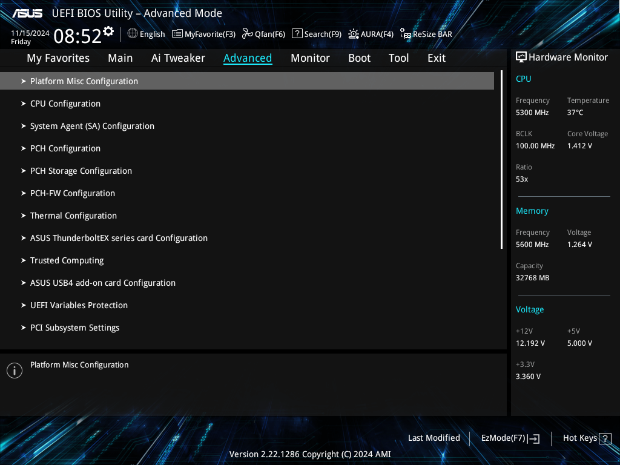Click the +5V 5.000 V reading
Viewport: 620px width, 465px height.
point(579,343)
